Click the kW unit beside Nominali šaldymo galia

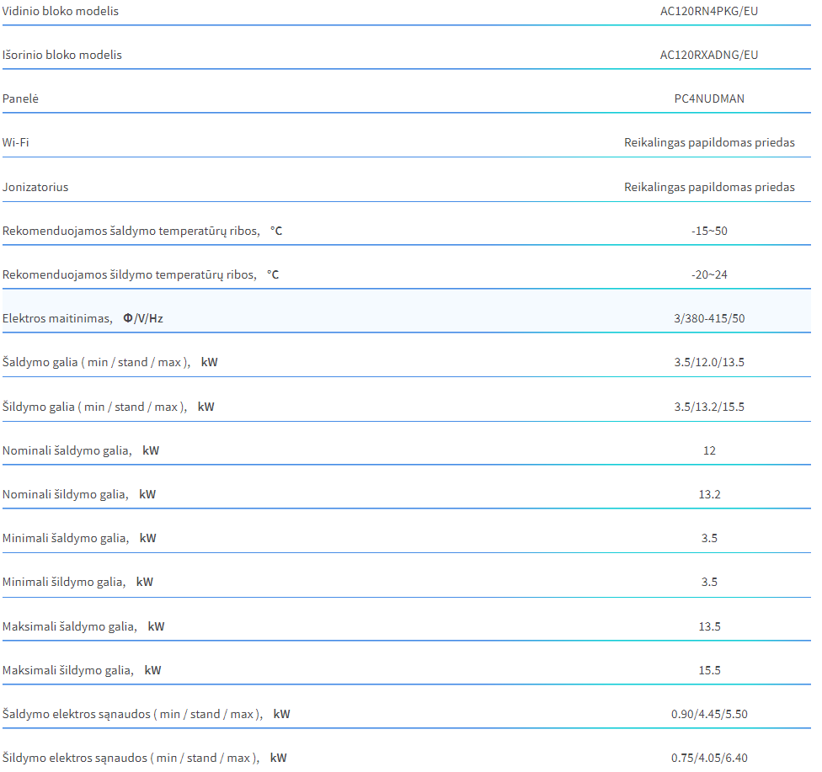point(151,450)
